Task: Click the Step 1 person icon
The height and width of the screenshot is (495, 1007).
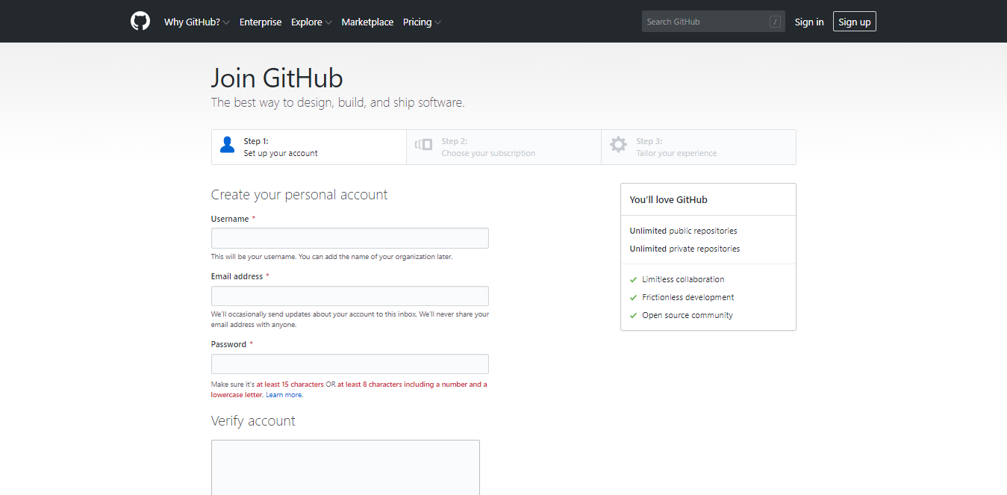Action: click(228, 145)
